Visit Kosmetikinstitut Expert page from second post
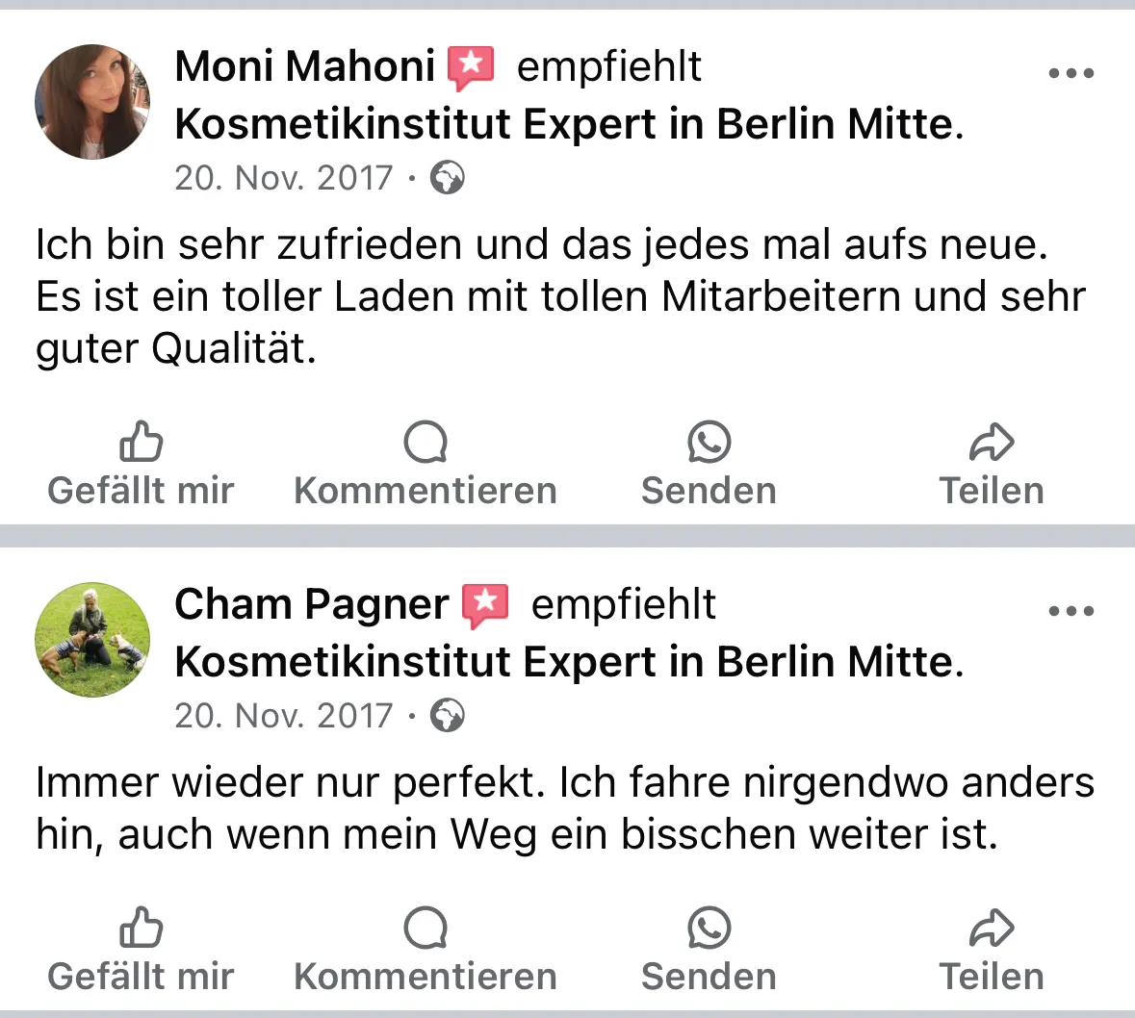The height and width of the screenshot is (1018, 1135). (x=569, y=662)
